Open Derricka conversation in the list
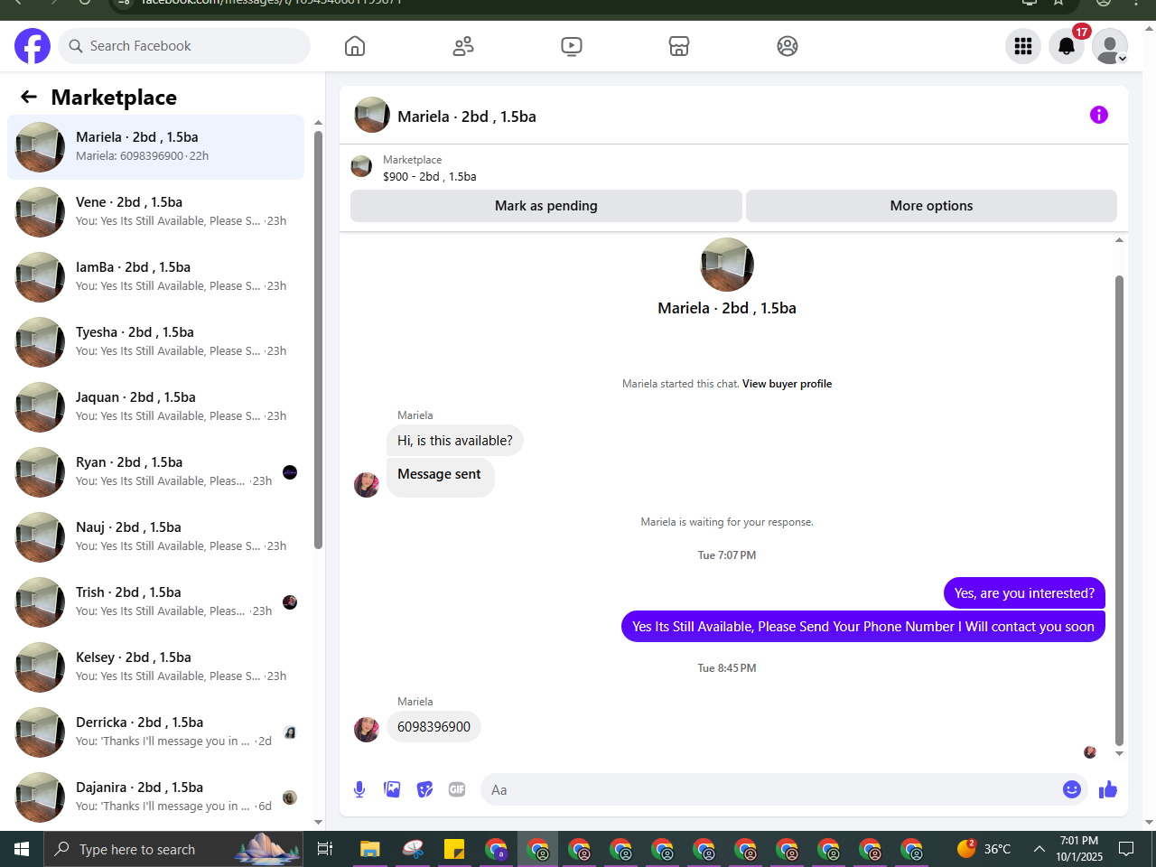This screenshot has width=1156, height=867. [x=155, y=732]
